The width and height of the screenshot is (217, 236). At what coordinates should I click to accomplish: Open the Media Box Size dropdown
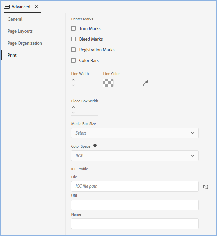[x=135, y=133]
